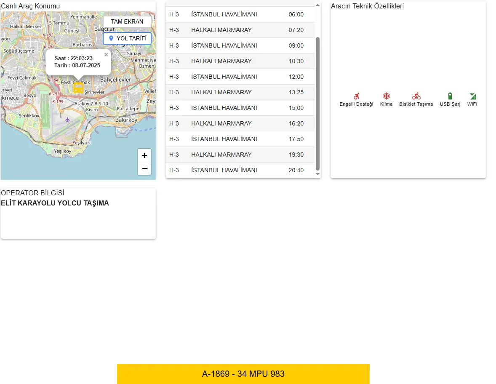Open map in TAM EKRAN fullscreen
This screenshot has height=384, width=496.
[127, 21]
